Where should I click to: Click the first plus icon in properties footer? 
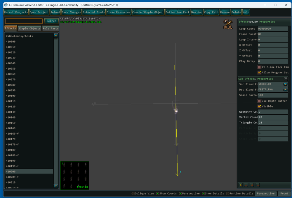(x=241, y=185)
